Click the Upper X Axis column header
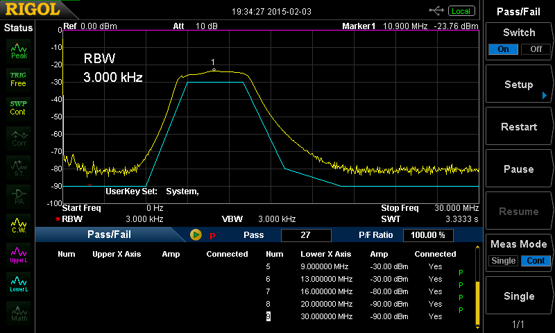This screenshot has height=333, width=555. [117, 254]
